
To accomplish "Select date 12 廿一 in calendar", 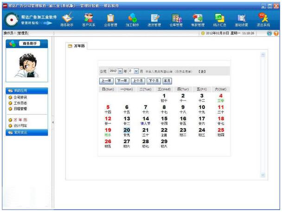I will [108, 121].
